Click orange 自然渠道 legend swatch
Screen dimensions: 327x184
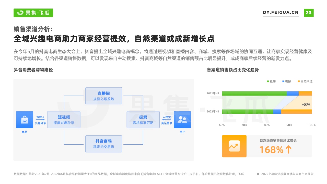tap(299, 81)
